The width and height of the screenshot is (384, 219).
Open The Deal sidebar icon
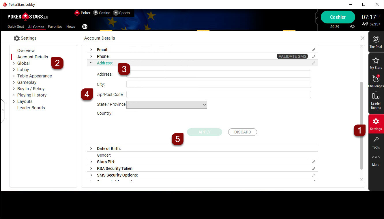pyautogui.click(x=376, y=42)
